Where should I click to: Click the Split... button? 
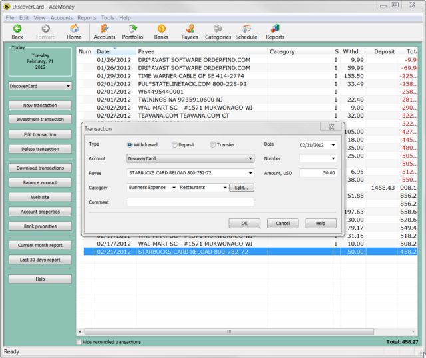242,188
